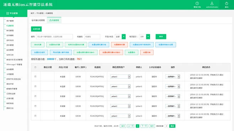Click the 添加机器 button
This screenshot has width=234, height=131.
(x=38, y=45)
